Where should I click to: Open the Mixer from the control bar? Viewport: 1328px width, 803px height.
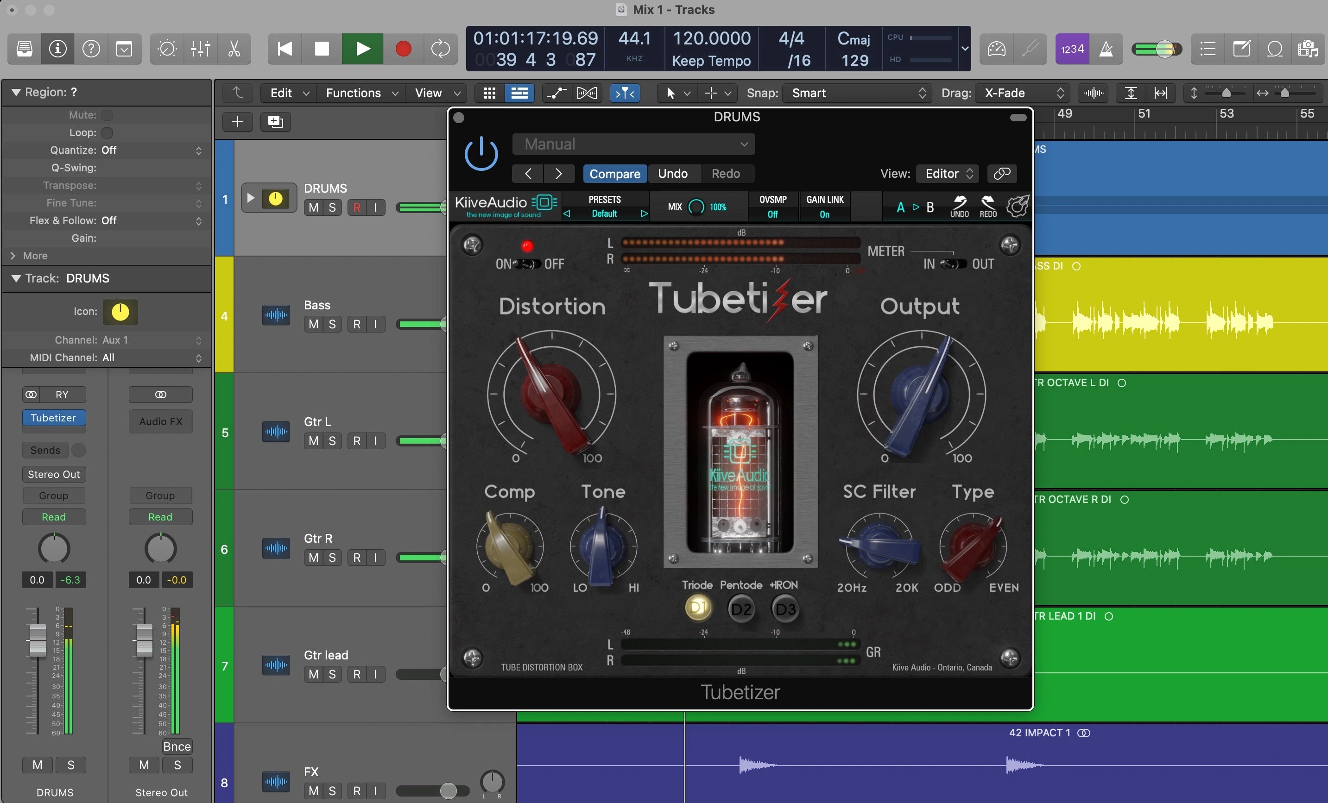tap(201, 49)
